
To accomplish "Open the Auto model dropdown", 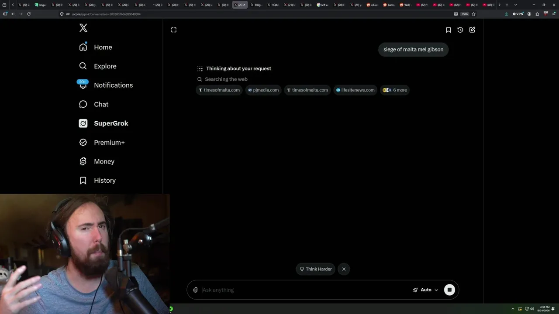I will pyautogui.click(x=425, y=290).
